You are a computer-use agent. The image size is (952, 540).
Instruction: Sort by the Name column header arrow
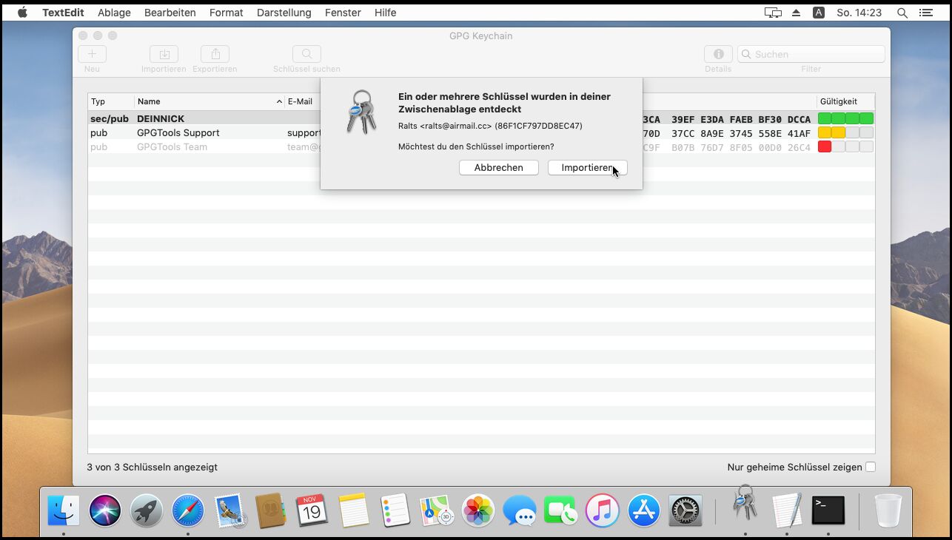(x=279, y=101)
